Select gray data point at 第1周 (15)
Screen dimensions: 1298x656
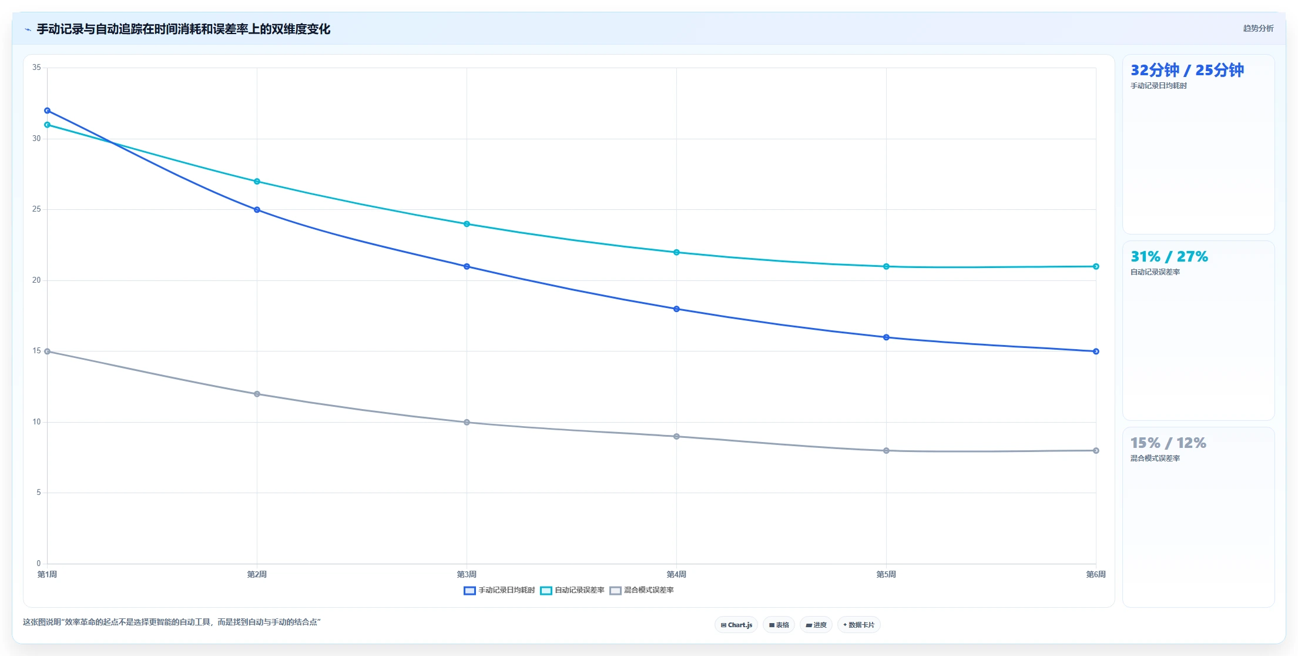48,352
